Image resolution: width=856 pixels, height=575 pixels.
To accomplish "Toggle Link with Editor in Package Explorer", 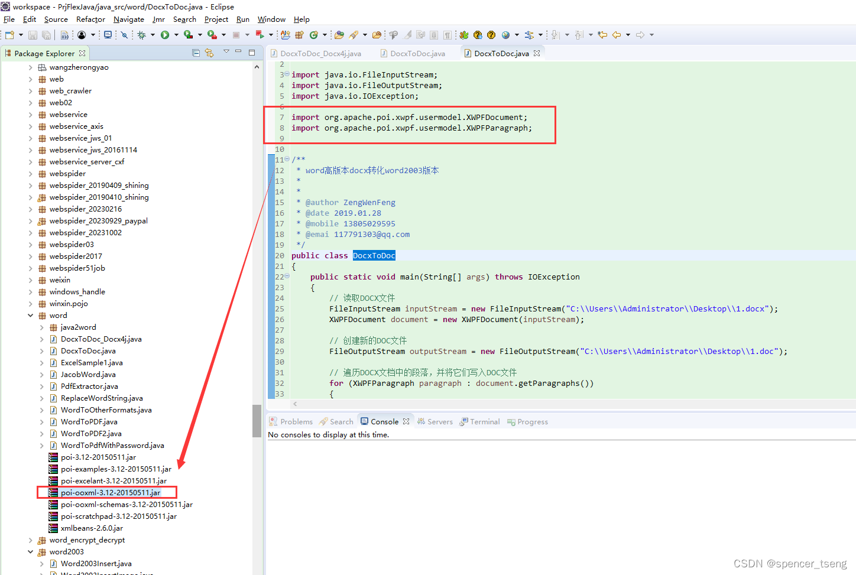I will point(209,53).
